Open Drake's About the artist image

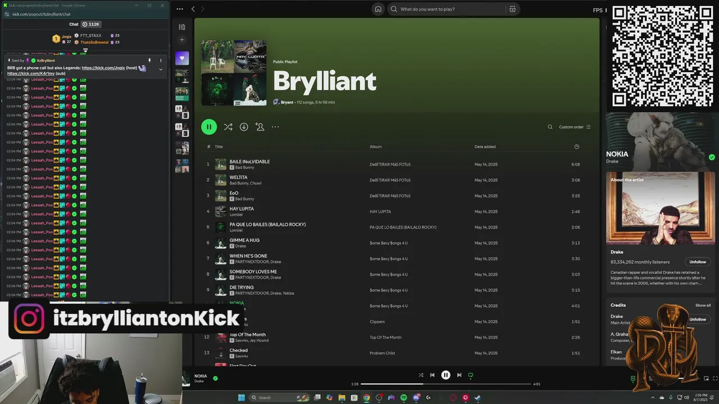click(661, 209)
